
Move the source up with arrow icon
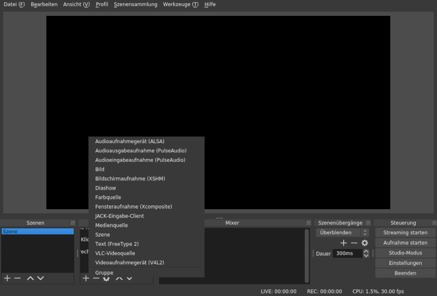point(119,279)
